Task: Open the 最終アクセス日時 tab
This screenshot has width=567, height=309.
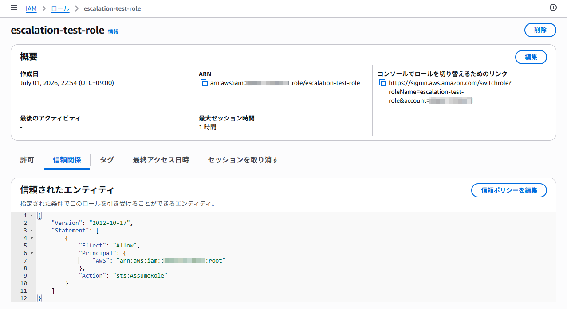Action: click(x=161, y=160)
